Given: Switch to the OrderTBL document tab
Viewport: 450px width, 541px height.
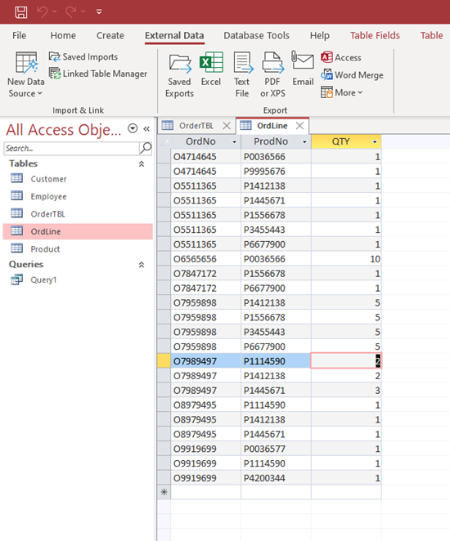Looking at the screenshot, I should pyautogui.click(x=196, y=126).
